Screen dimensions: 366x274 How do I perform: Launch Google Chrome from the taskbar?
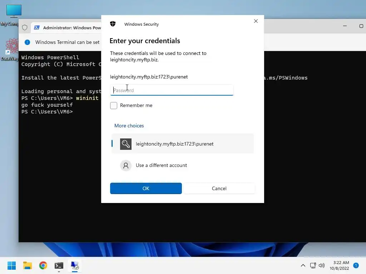pyautogui.click(x=43, y=265)
